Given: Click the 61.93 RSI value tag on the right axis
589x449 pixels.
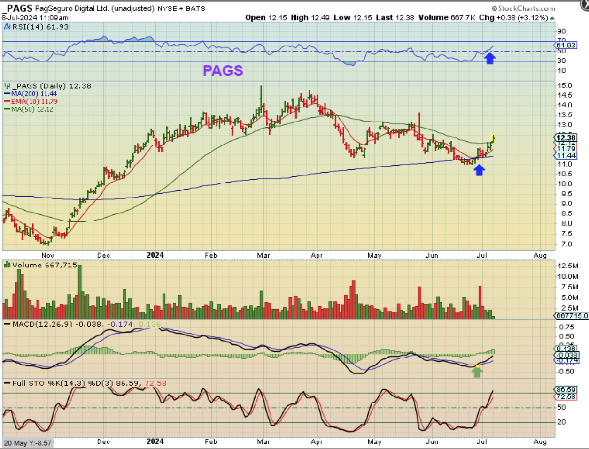Looking at the screenshot, I should click(566, 45).
